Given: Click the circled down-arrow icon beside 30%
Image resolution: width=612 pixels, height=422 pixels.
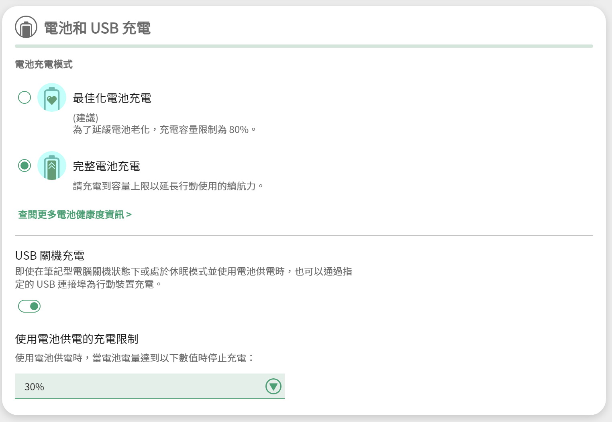Looking at the screenshot, I should click(273, 386).
